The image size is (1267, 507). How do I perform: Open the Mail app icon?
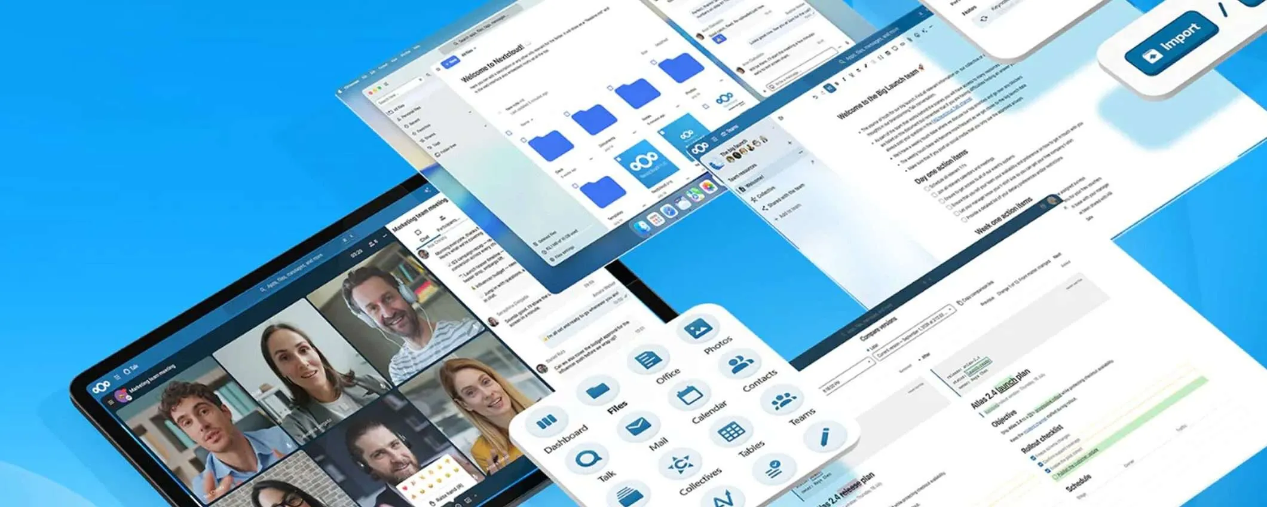638,427
